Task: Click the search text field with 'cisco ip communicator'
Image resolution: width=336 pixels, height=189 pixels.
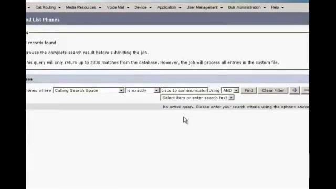Action: [184, 91]
